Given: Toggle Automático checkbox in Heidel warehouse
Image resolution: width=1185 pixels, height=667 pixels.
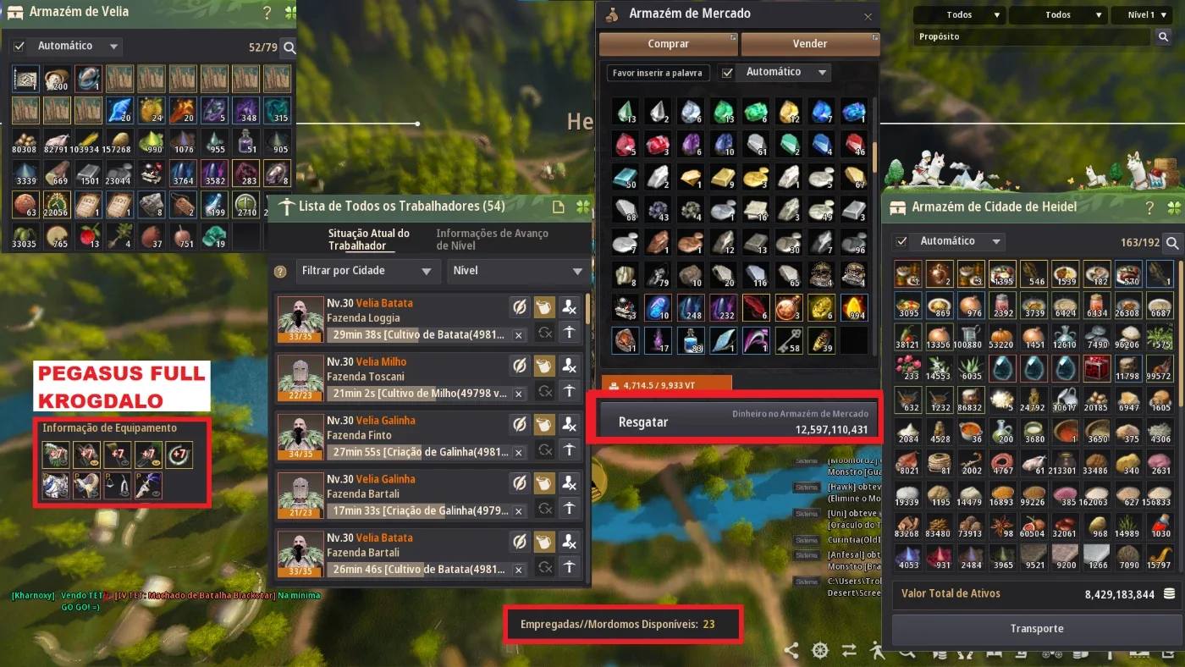Looking at the screenshot, I should [x=901, y=241].
